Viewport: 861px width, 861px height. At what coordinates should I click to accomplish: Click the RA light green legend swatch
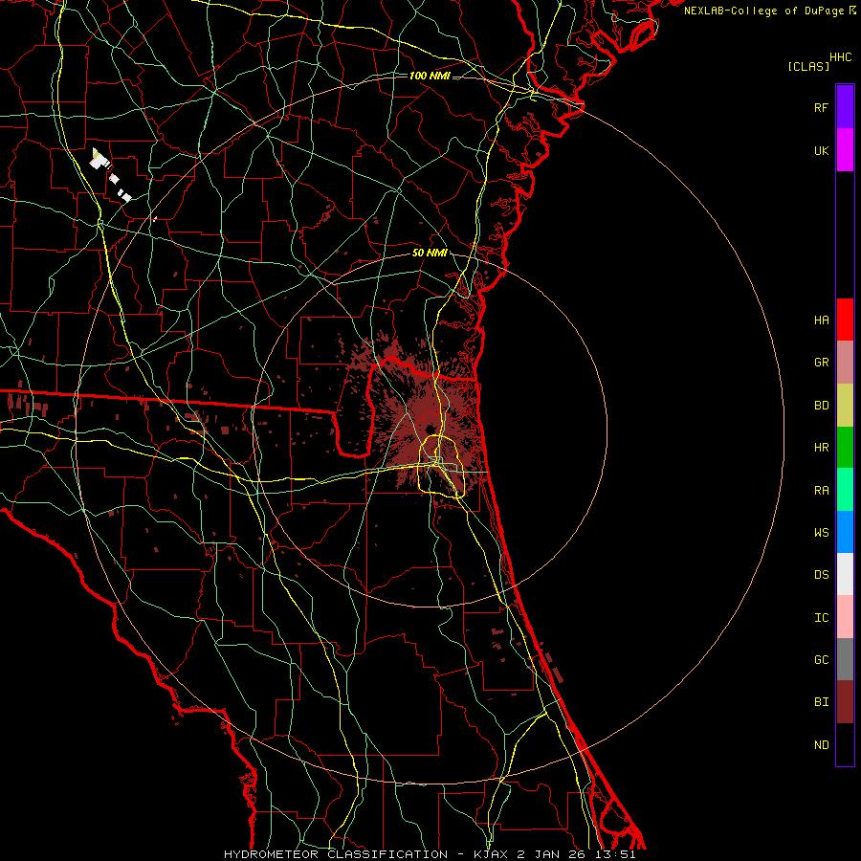(x=845, y=490)
